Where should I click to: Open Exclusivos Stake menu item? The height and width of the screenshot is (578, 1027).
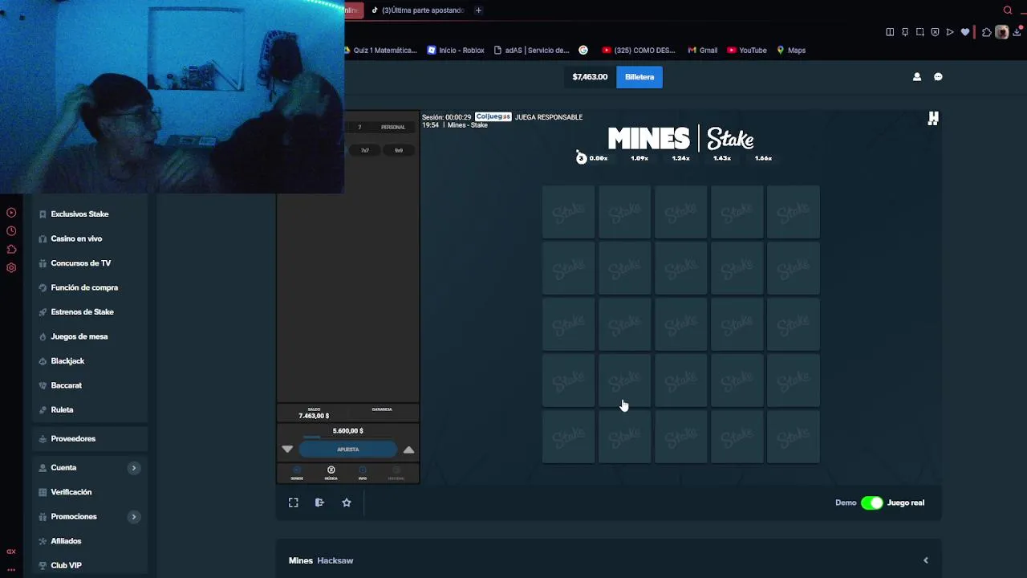pyautogui.click(x=79, y=214)
